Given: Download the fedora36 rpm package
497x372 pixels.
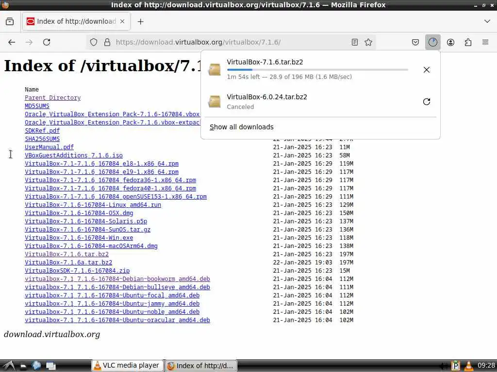Looking at the screenshot, I should [110, 180].
